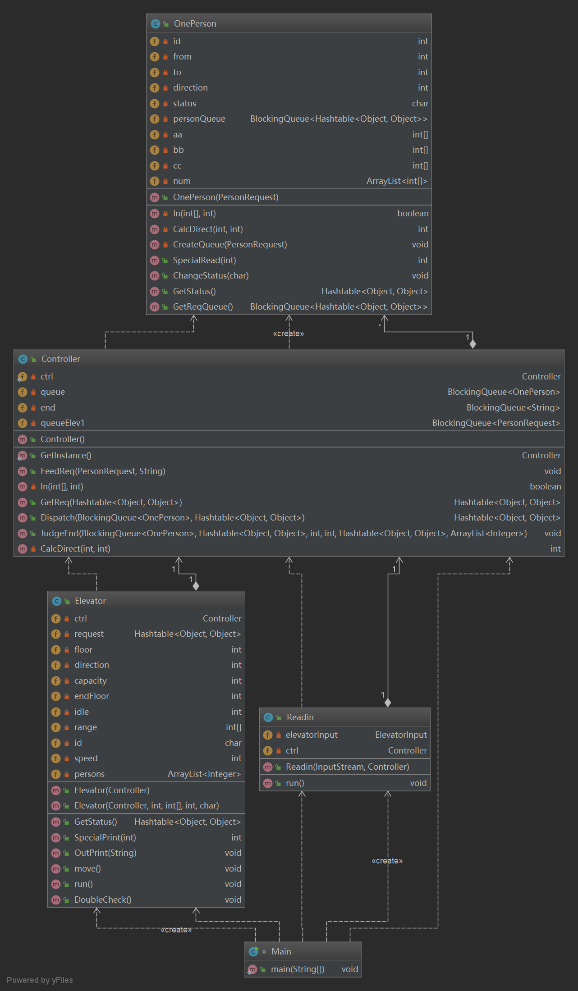Select the Main class node header
Screen dimensions: 578x991
(x=303, y=951)
